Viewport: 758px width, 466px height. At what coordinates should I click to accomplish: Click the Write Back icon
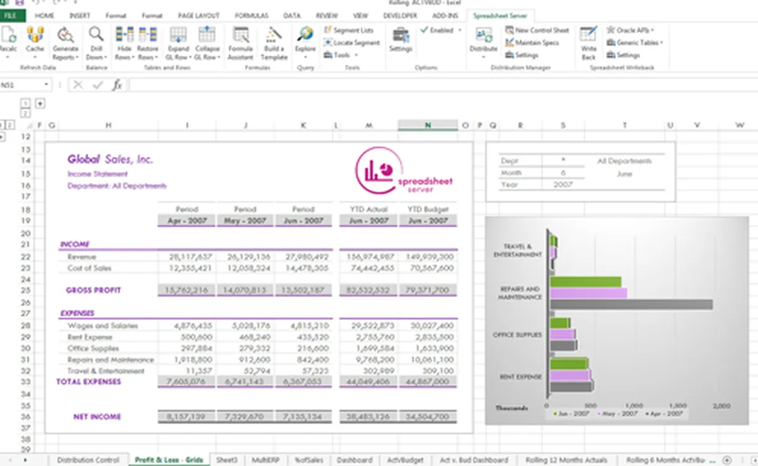point(589,35)
